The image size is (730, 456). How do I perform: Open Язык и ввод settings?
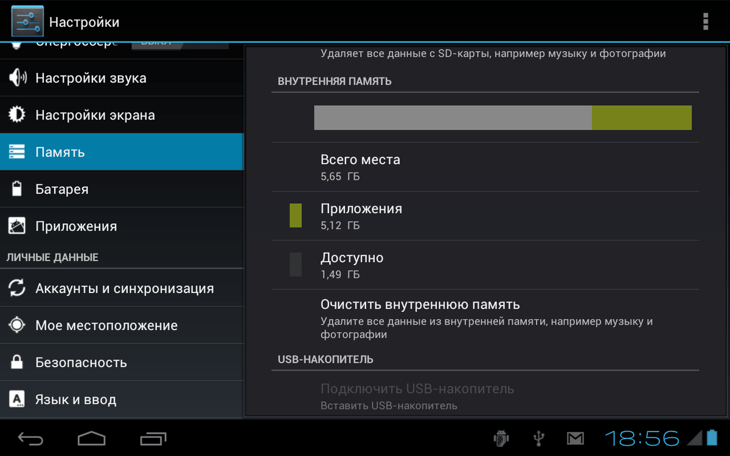click(x=122, y=399)
